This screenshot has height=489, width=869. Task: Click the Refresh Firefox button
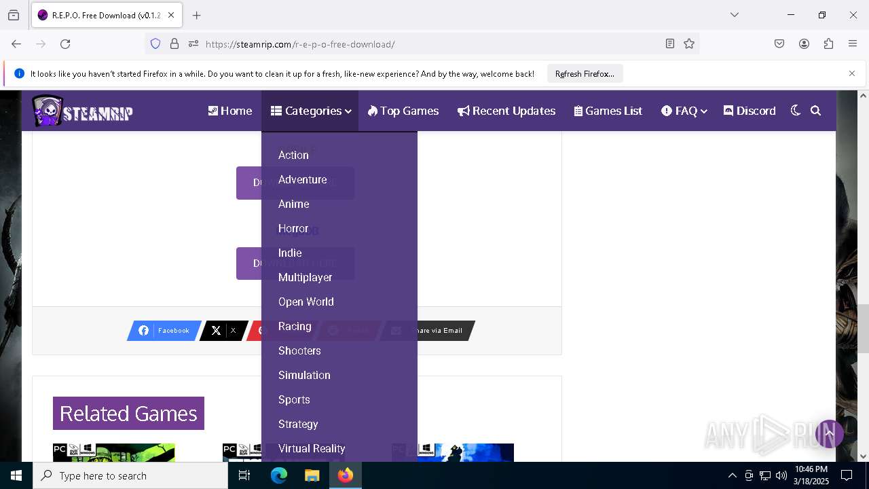coord(585,73)
